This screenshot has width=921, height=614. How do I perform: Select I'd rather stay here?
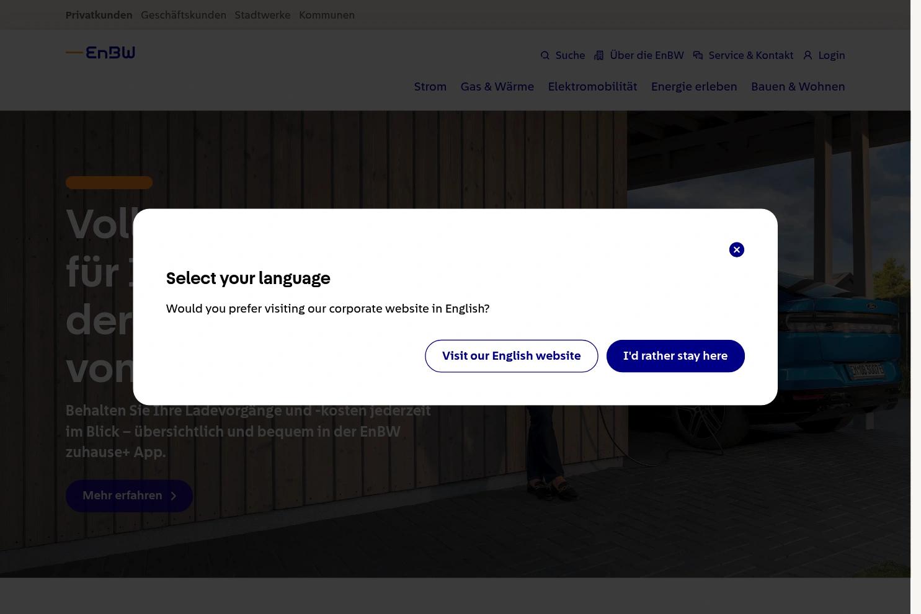pos(675,356)
